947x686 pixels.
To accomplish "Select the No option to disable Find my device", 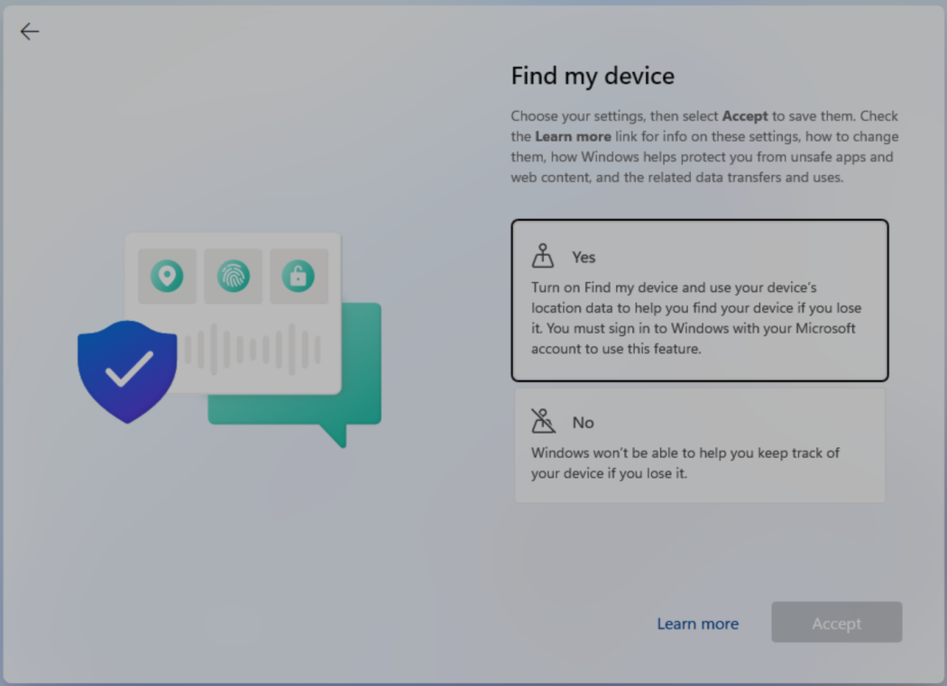I will pos(700,444).
